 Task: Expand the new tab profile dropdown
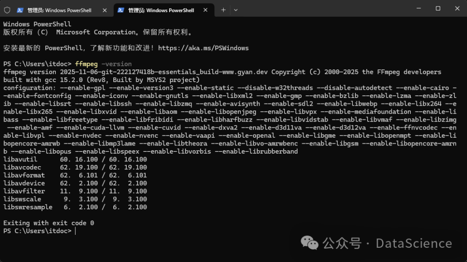(236, 10)
